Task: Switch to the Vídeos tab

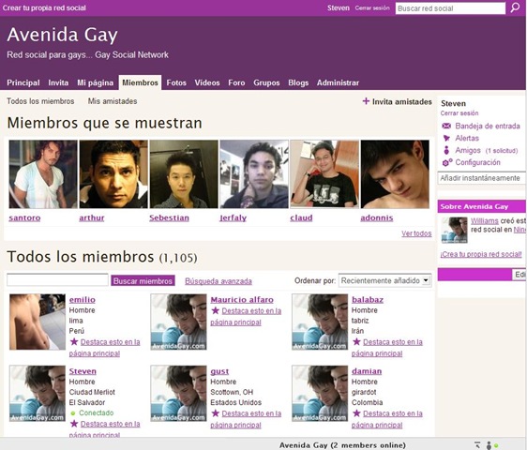Action: 207,82
